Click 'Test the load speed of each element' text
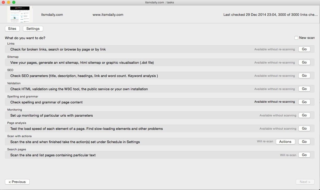The height and width of the screenshot is (190, 320). click(x=87, y=129)
